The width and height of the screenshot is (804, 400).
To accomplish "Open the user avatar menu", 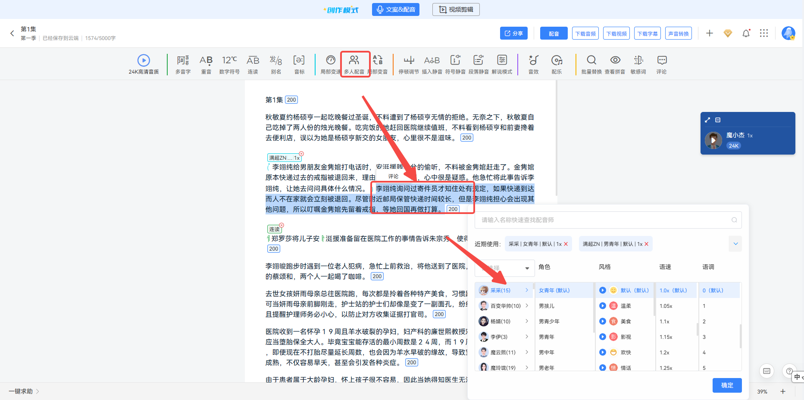I will coord(788,33).
